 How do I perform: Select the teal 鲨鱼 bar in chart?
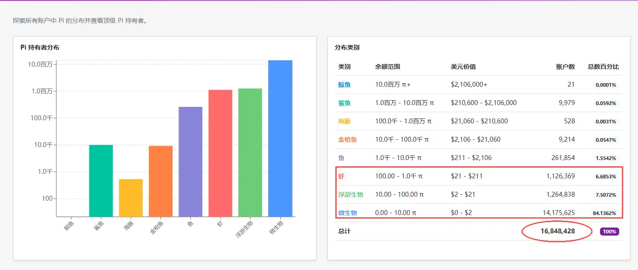coord(101,181)
